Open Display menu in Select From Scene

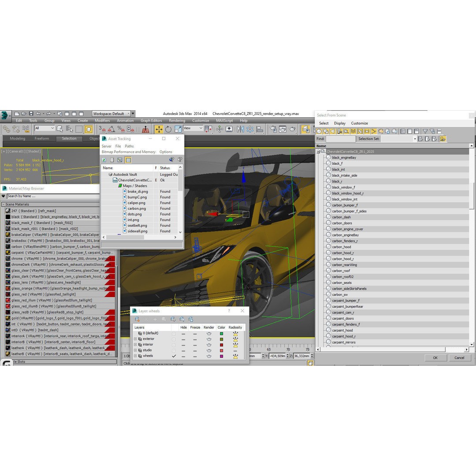click(340, 123)
